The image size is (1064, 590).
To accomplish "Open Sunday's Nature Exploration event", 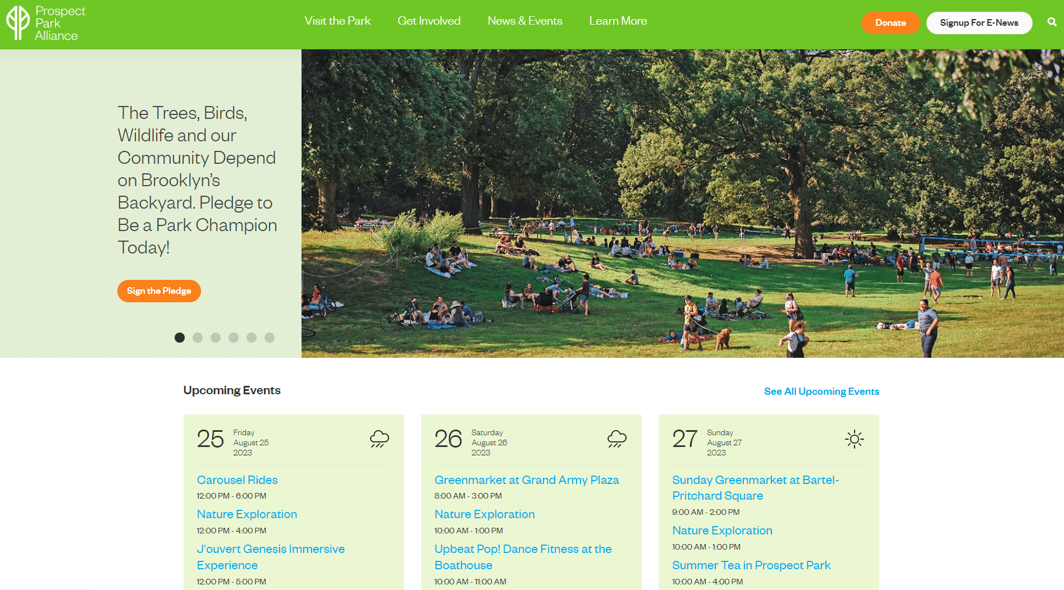I will point(722,531).
